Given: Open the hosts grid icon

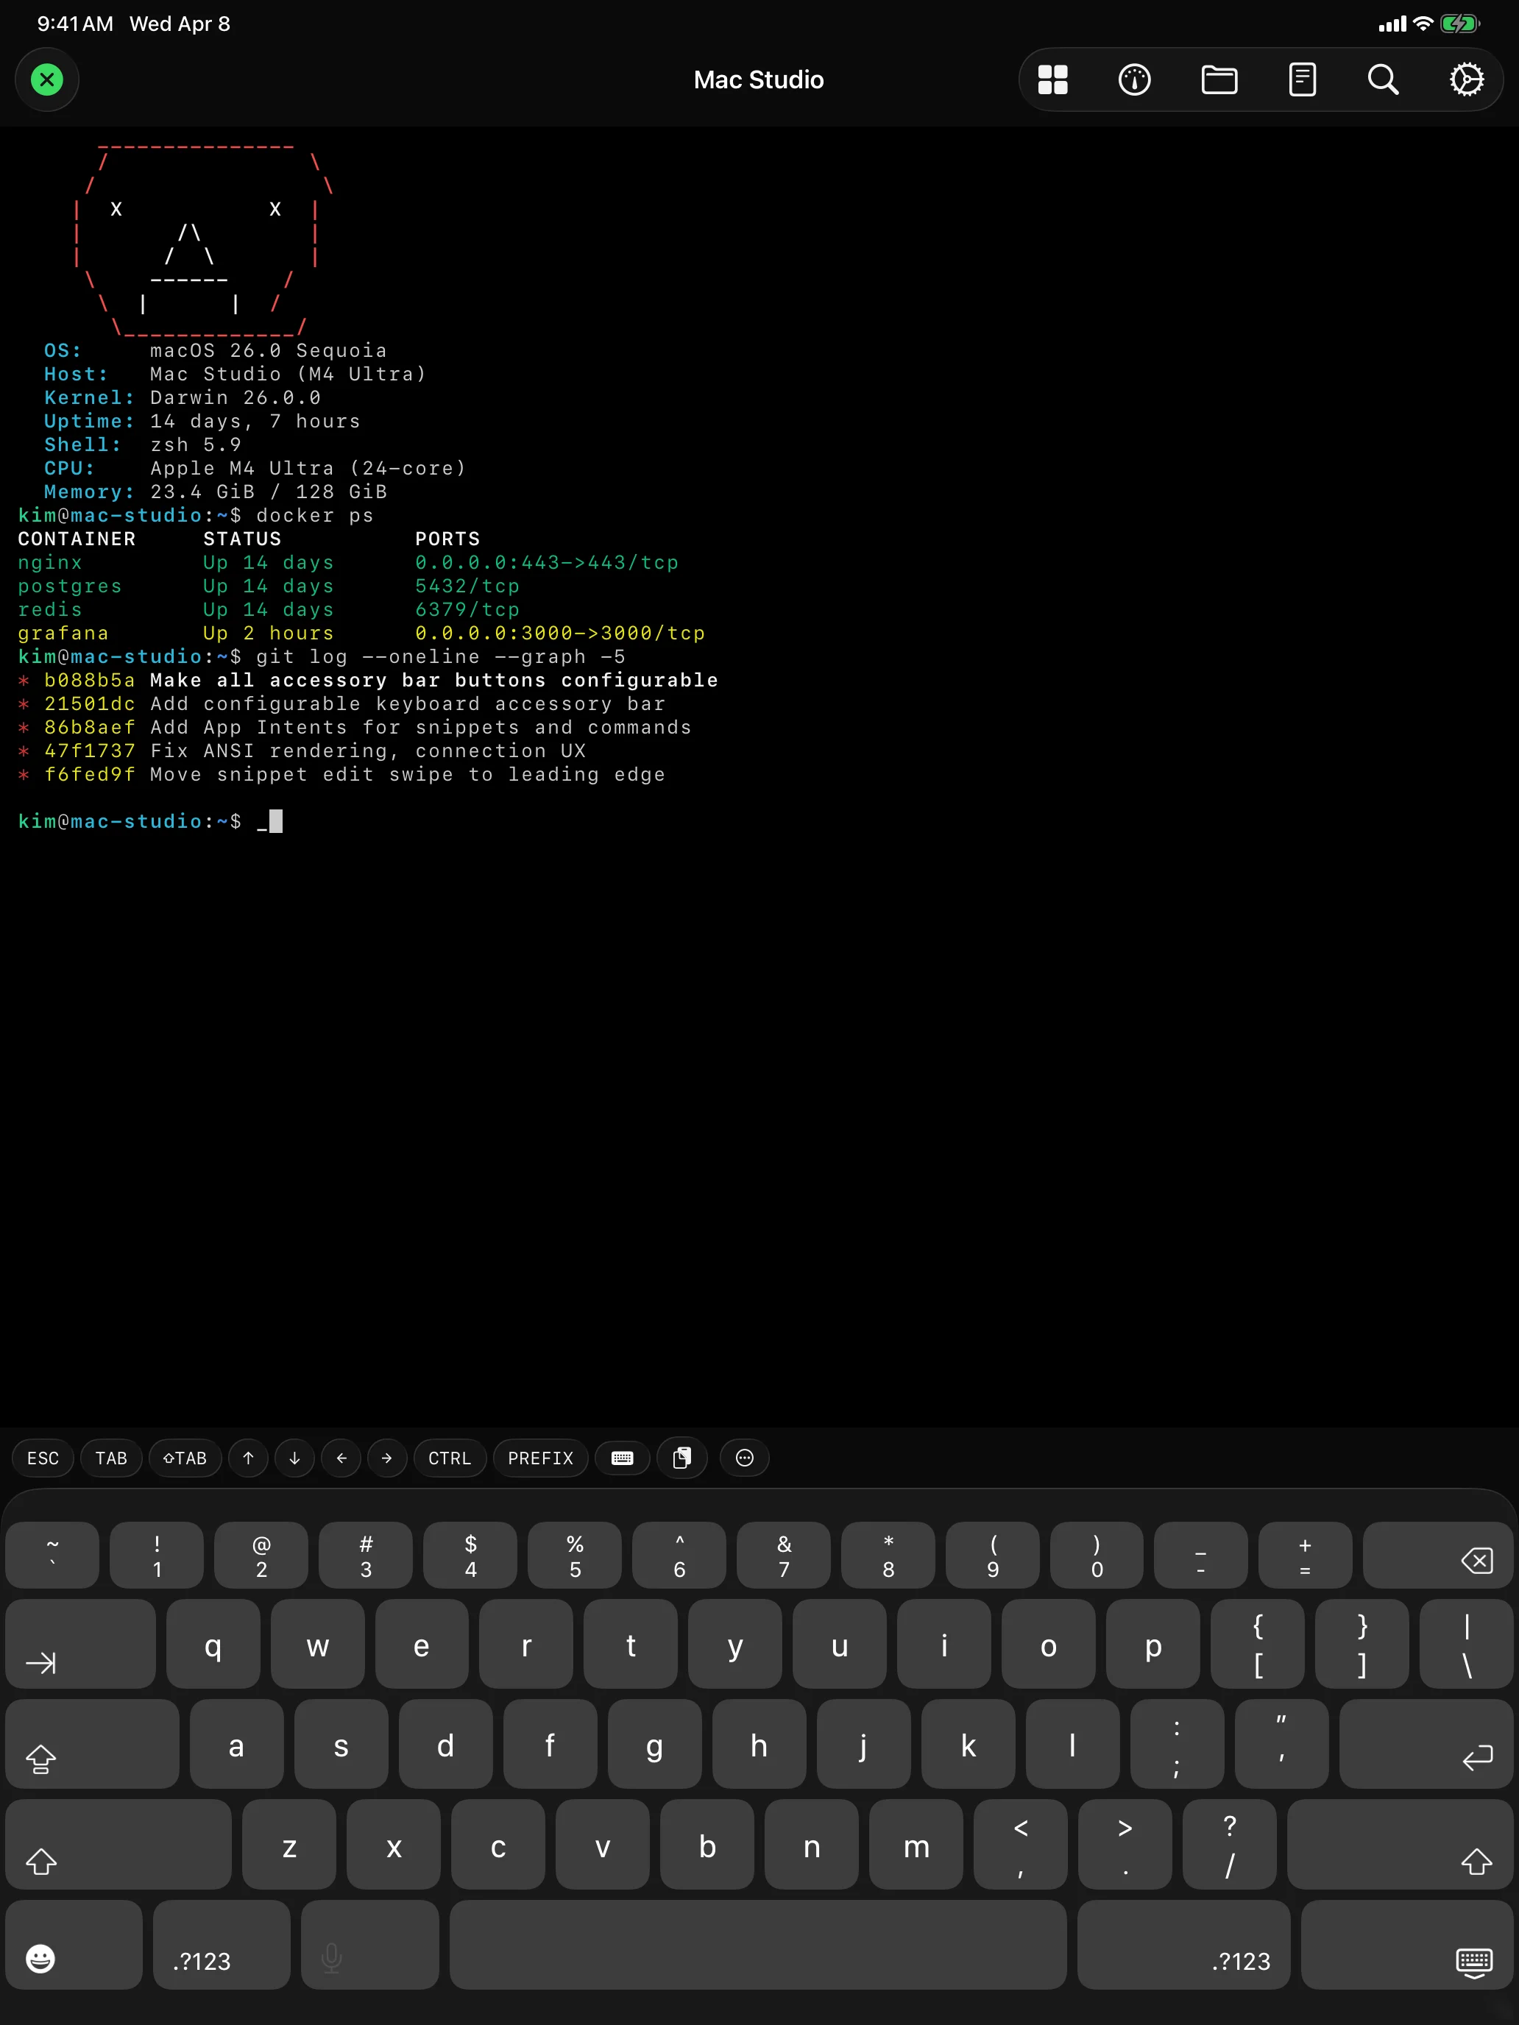Looking at the screenshot, I should 1052,79.
